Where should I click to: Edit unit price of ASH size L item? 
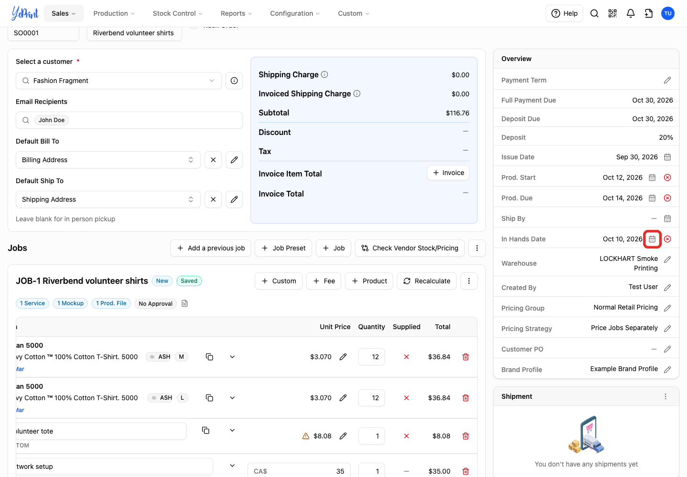[x=343, y=398]
